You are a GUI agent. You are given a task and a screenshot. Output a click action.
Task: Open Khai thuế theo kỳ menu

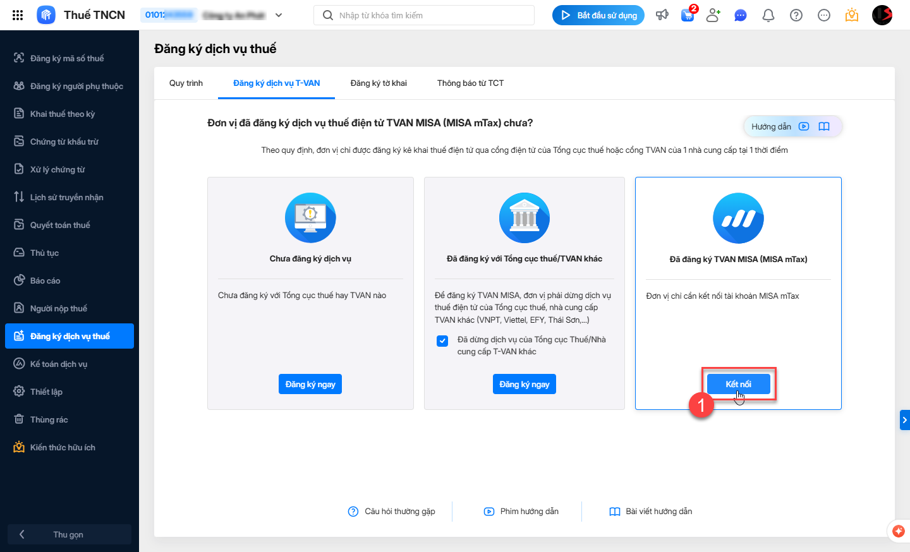click(x=70, y=114)
